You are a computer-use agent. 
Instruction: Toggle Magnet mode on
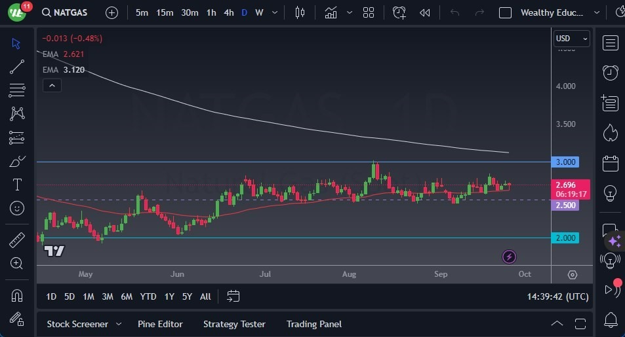[x=17, y=295]
